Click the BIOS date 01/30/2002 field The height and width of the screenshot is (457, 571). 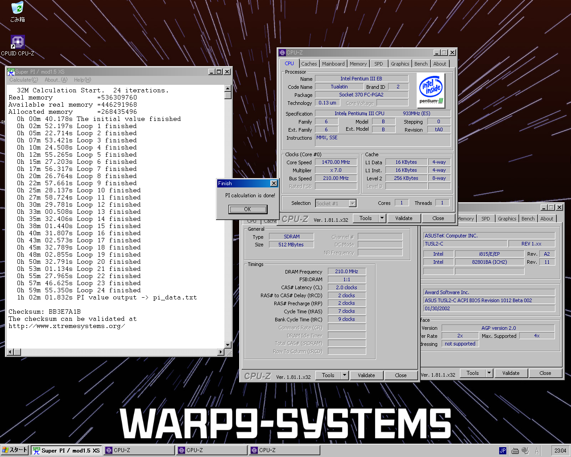[x=489, y=308]
